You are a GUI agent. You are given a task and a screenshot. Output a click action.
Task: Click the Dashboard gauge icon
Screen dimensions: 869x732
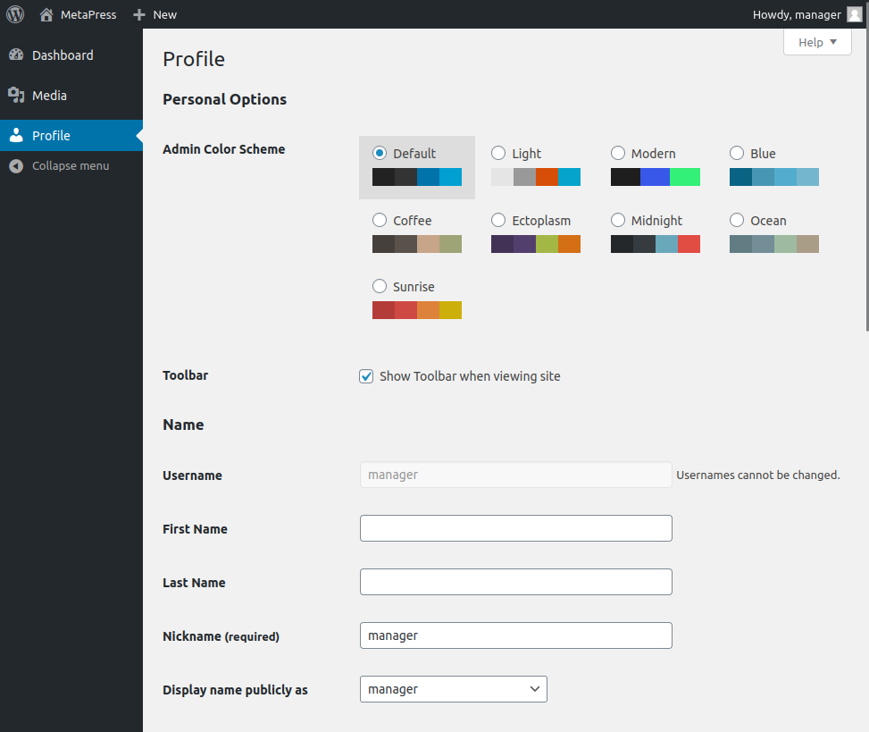tap(16, 55)
